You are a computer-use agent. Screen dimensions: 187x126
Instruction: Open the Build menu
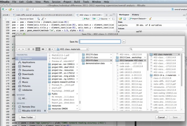coord(77,2)
